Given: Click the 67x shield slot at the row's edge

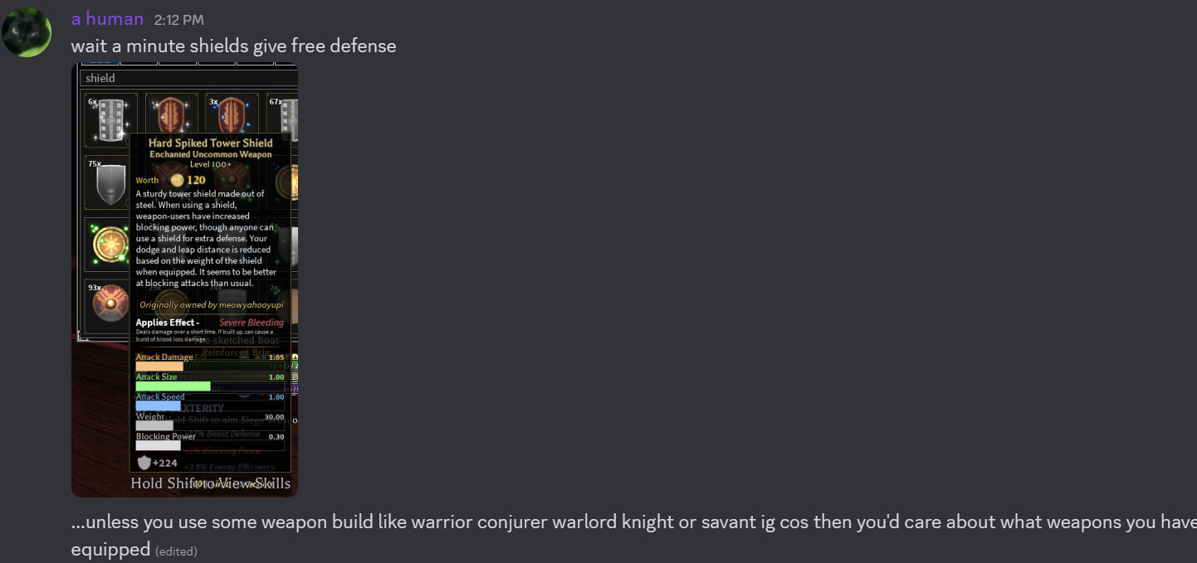Looking at the screenshot, I should click(285, 119).
